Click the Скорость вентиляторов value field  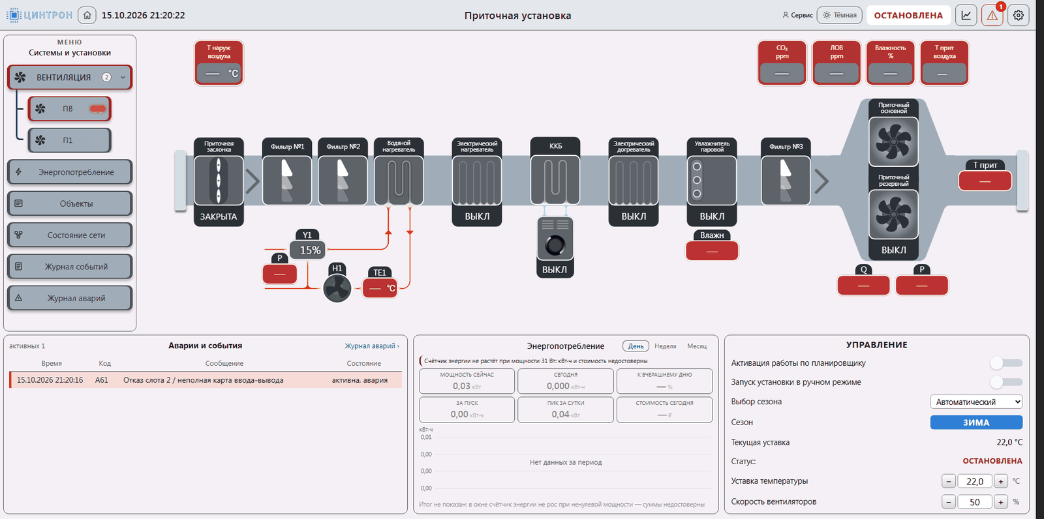(x=975, y=502)
